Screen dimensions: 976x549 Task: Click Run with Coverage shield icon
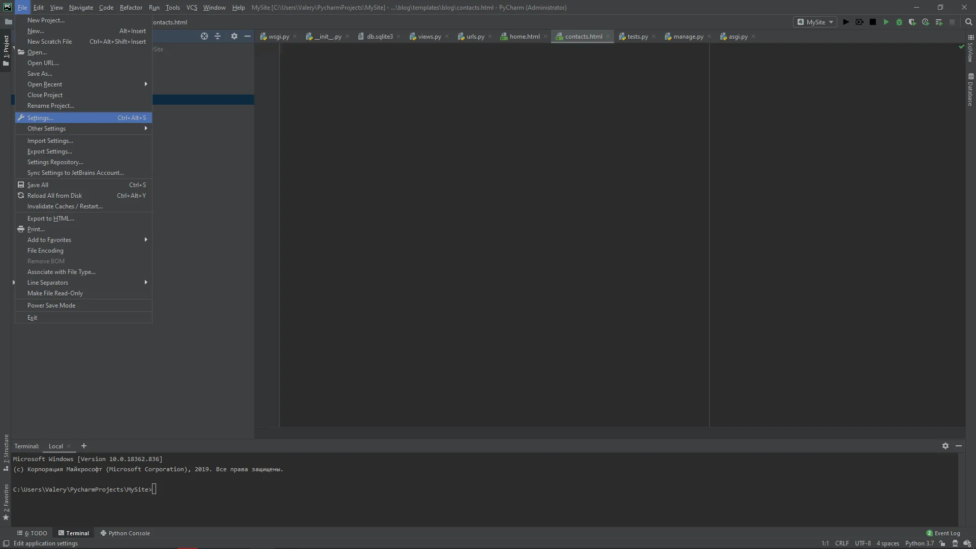click(x=912, y=22)
